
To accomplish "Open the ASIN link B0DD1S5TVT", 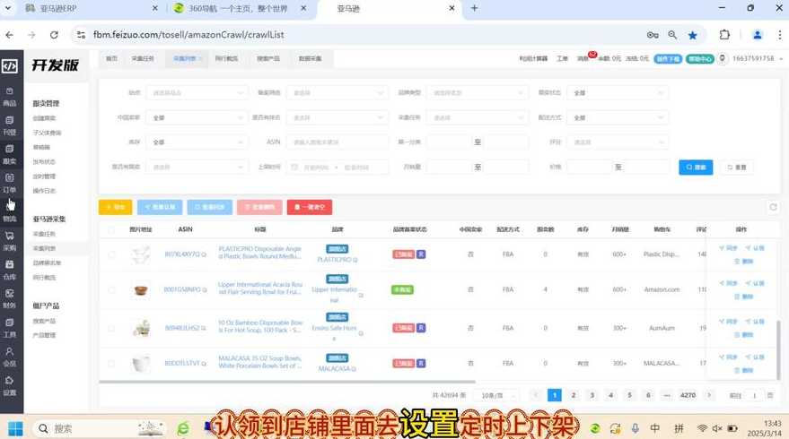I will [182, 363].
